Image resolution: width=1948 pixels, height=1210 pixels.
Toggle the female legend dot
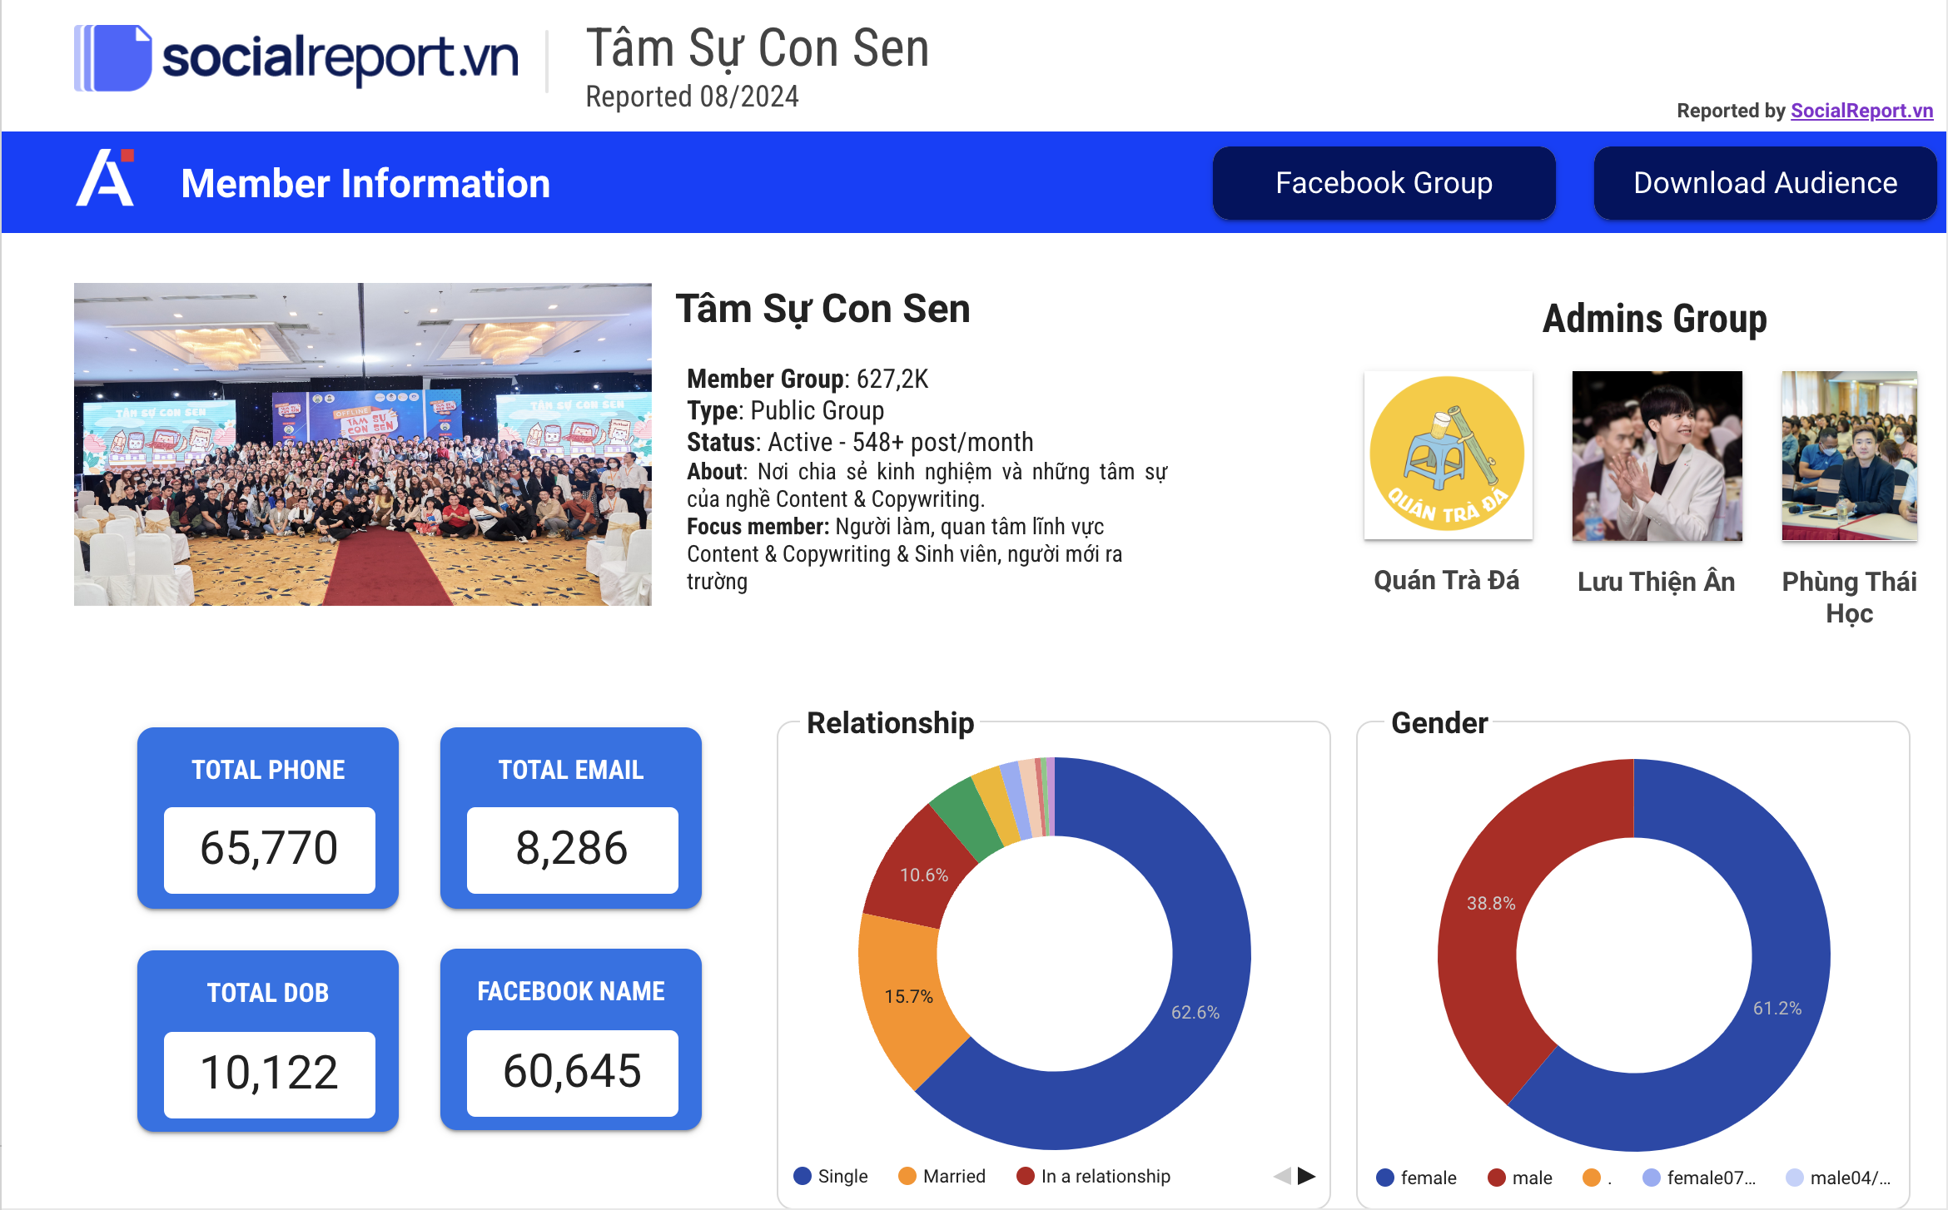pos(1385,1178)
